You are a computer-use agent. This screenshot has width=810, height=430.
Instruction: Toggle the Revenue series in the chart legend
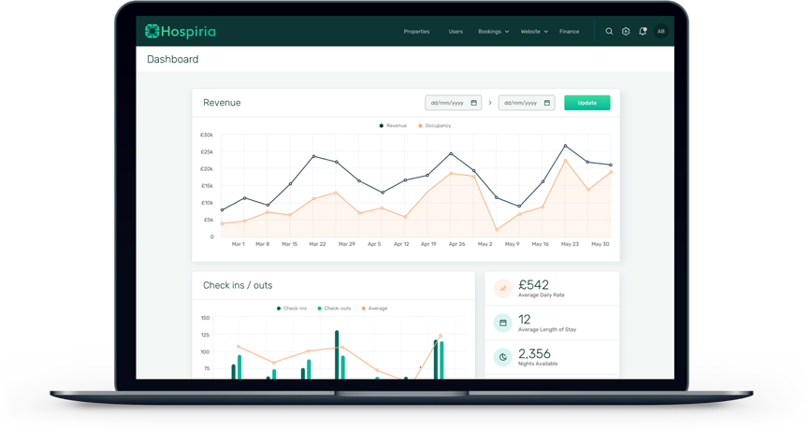click(x=393, y=125)
